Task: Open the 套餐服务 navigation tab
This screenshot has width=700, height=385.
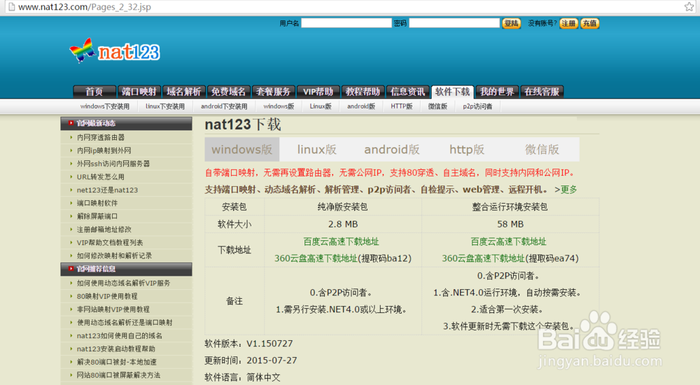Action: click(273, 92)
